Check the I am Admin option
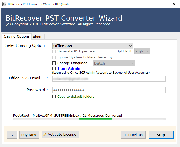The width and height of the screenshot is (180, 147). pos(54,69)
